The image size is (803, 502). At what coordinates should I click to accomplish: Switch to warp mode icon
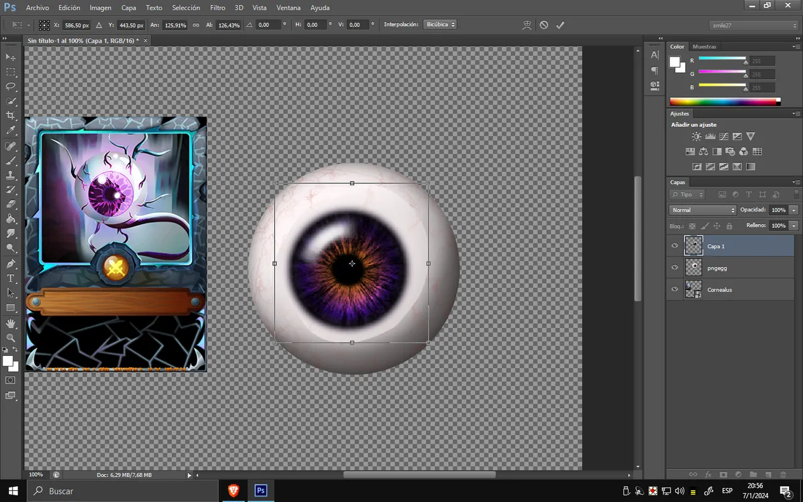[x=527, y=25]
